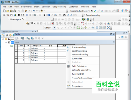
Task: Select the Identify tool icon
Action: coord(49,15)
